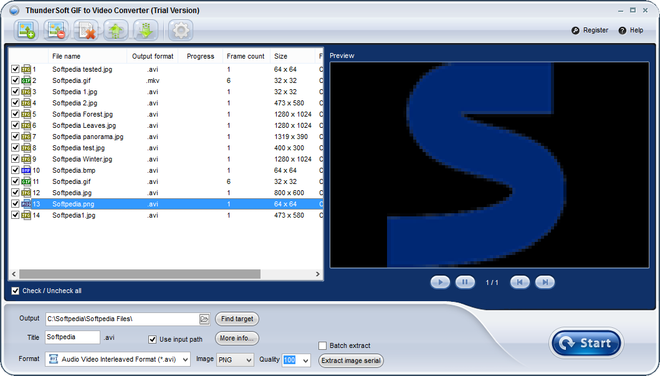Screen dimensions: 660x376
Task: Start the conversion with Start button
Action: tap(586, 343)
